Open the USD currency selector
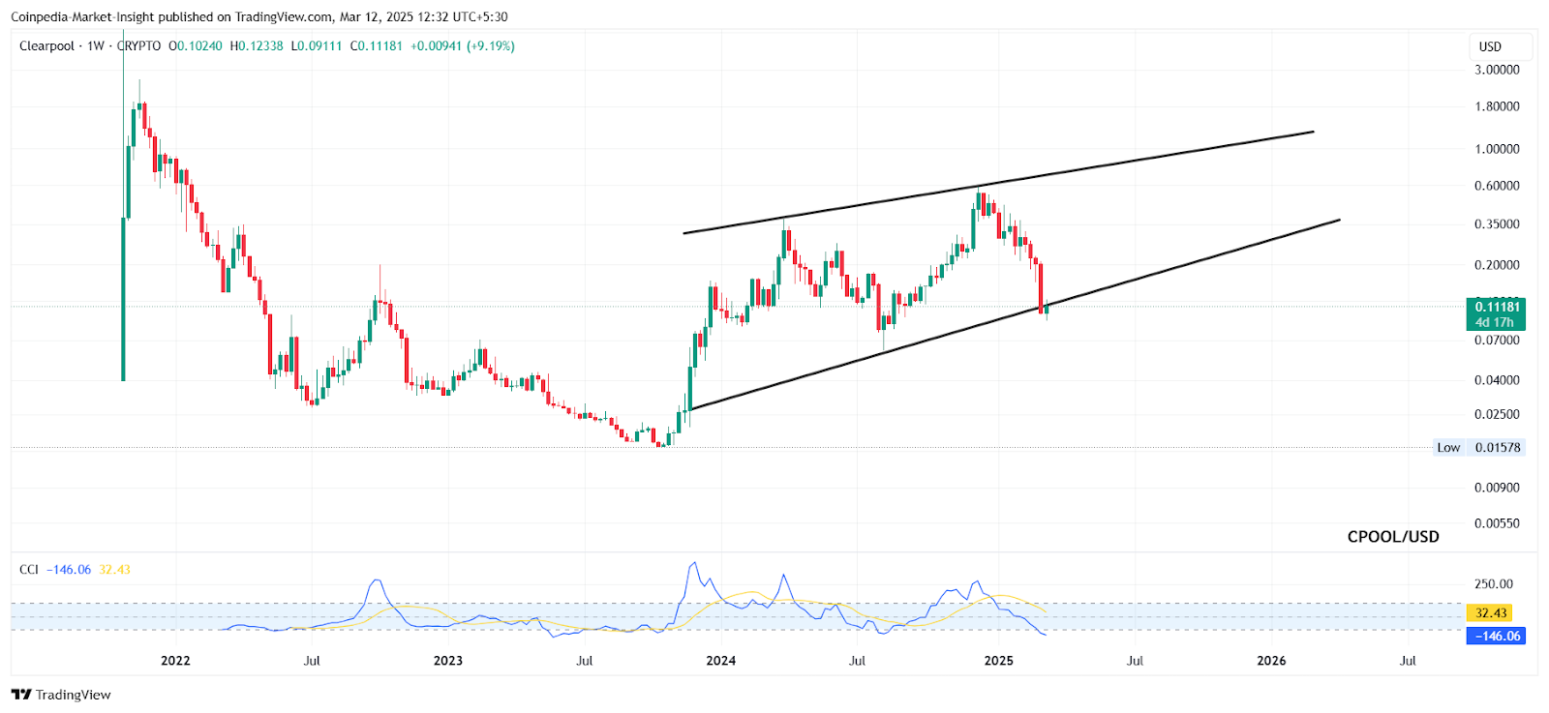 point(1490,46)
